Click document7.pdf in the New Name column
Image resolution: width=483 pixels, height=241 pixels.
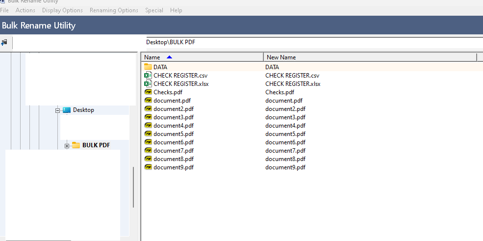point(285,150)
